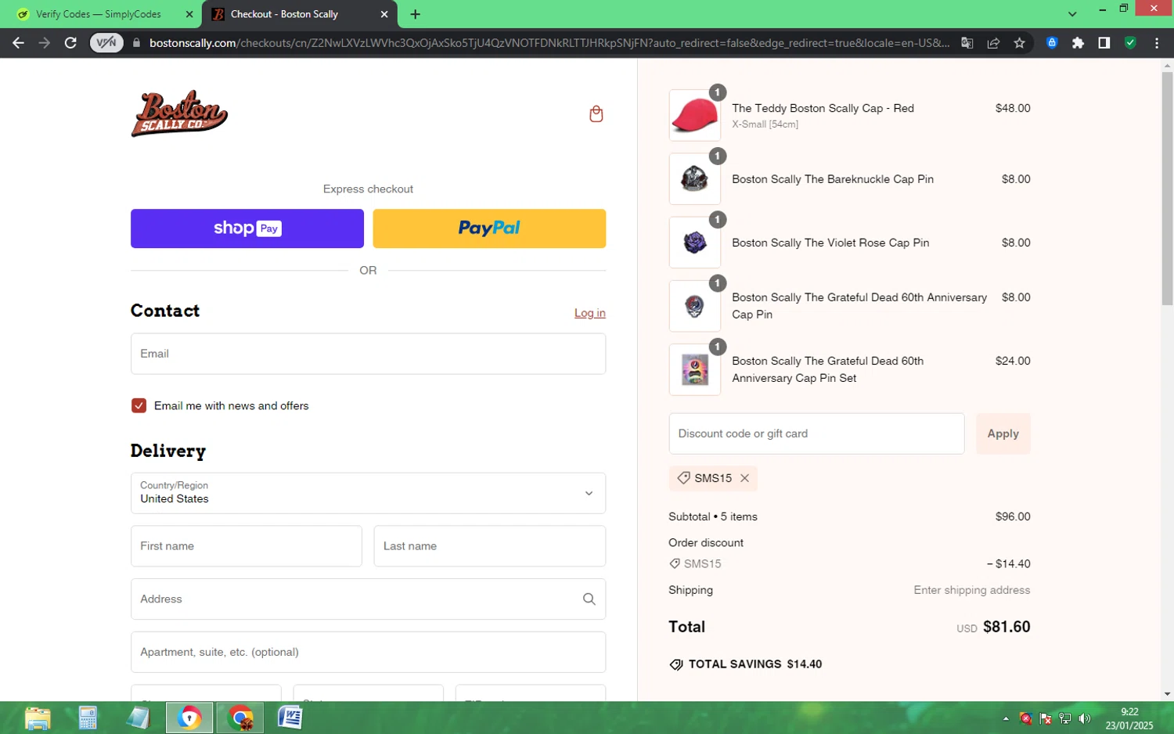This screenshot has height=734, width=1174.
Task: Go back with the browser back arrow
Action: [x=19, y=43]
